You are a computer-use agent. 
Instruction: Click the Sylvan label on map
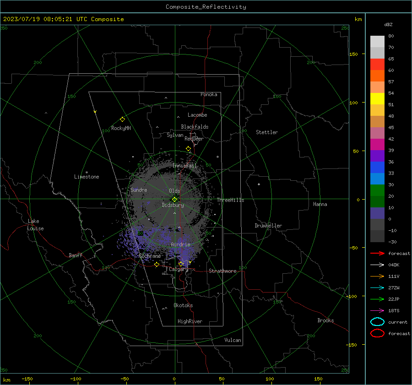175,136
